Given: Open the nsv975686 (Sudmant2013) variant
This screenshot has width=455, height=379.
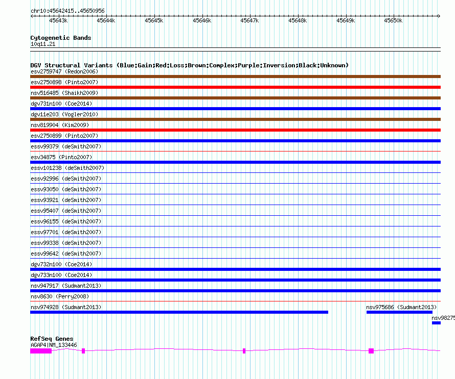Looking at the screenshot, I should (401, 307).
